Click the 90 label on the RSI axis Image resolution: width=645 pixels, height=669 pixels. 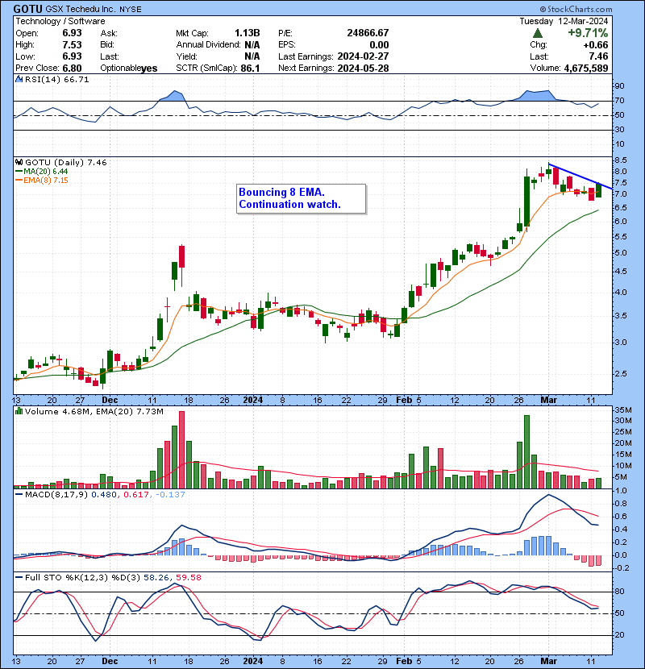pyautogui.click(x=619, y=86)
